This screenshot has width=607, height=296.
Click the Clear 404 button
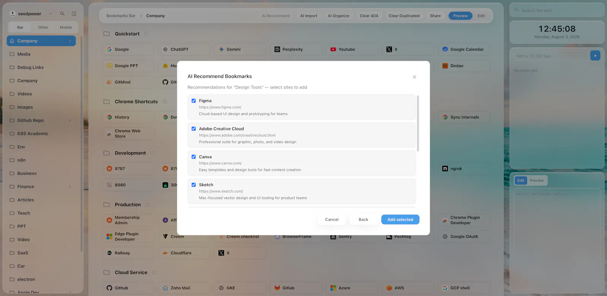(x=369, y=16)
